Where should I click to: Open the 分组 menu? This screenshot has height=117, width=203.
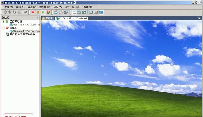pyautogui.click(x=58, y=7)
